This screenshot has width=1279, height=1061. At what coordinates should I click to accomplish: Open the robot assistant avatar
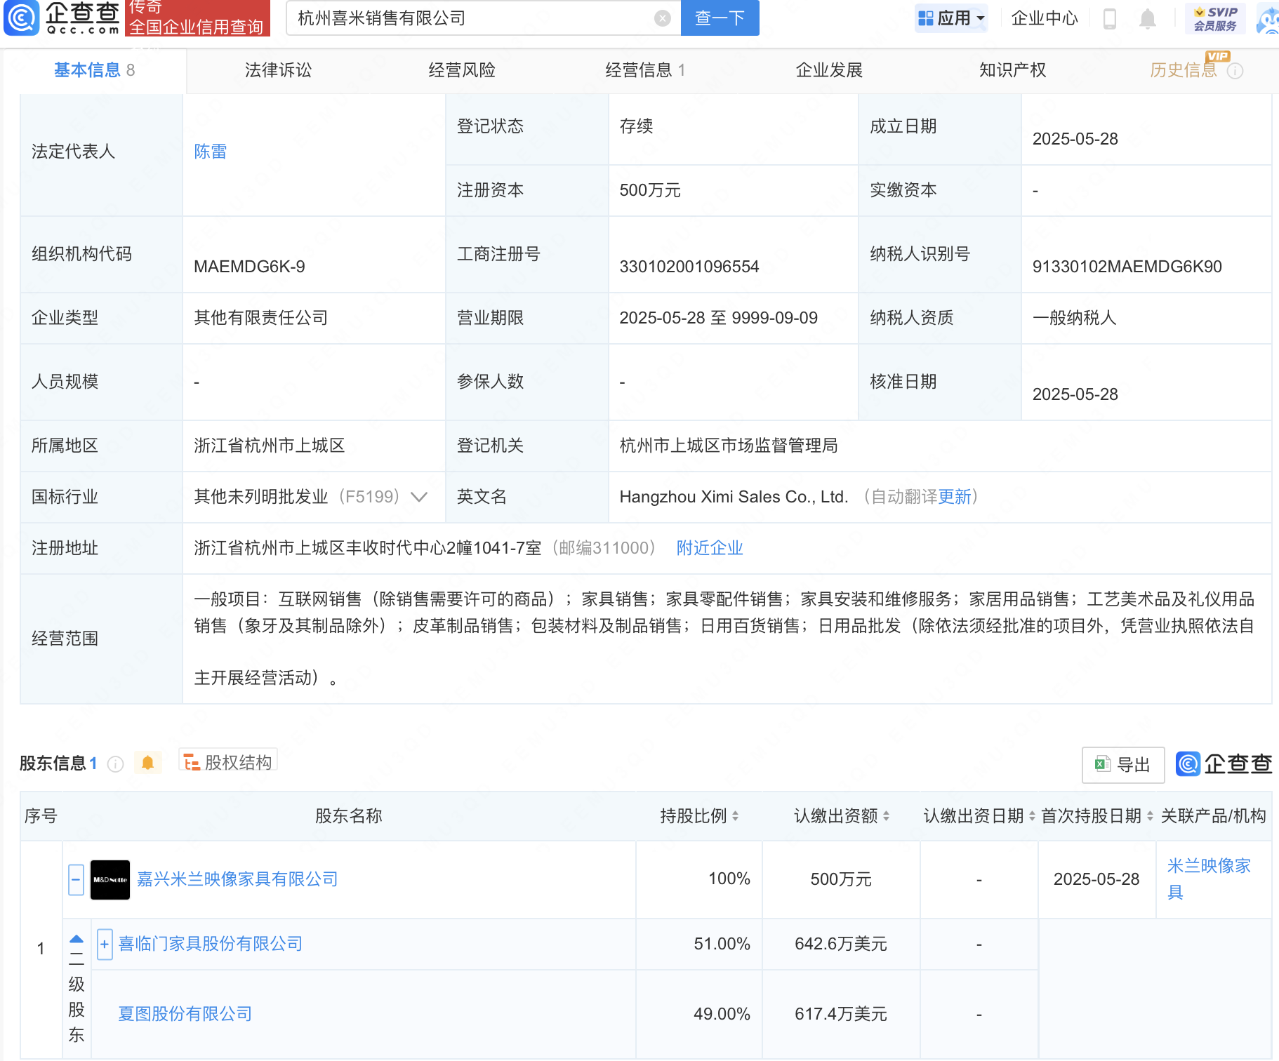point(1268,18)
